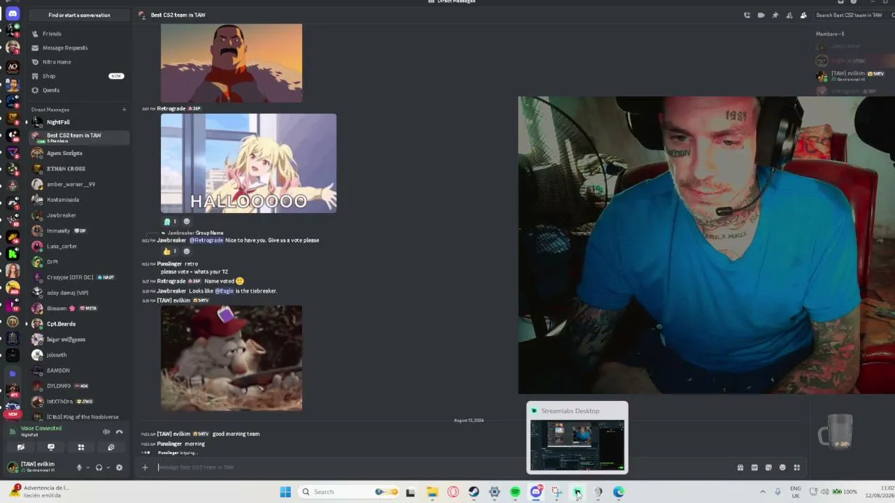Toggle thumbs up reaction on Jawbreaker's message
This screenshot has width=895, height=503.
pos(170,251)
